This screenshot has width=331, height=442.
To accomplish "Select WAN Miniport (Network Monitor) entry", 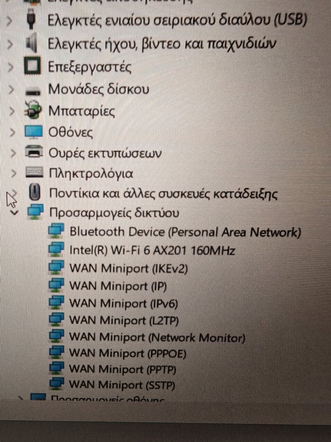I will coord(157,337).
